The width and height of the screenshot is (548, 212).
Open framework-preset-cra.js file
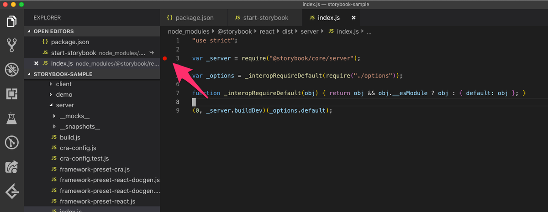click(95, 169)
